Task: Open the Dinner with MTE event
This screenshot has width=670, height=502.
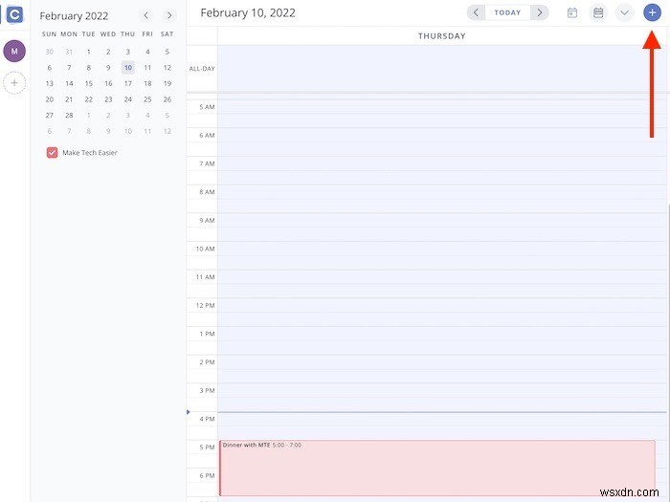Action: 437,468
